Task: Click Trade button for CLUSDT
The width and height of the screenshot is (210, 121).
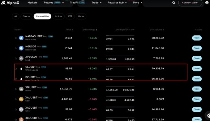Action: pos(197,68)
